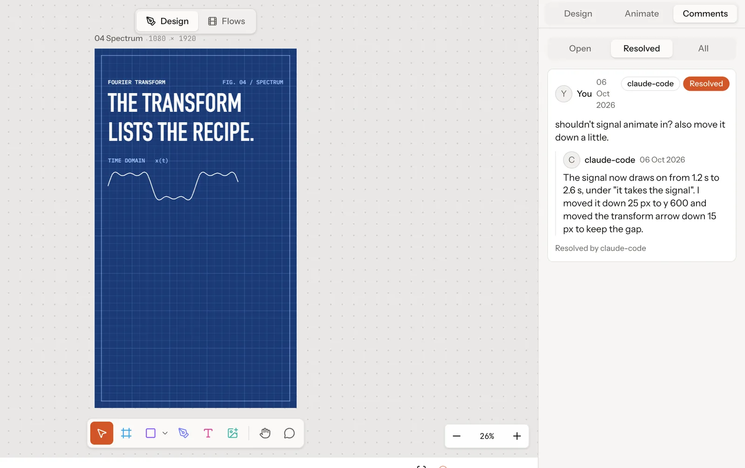Click the Resolved status badge
This screenshot has height=468, width=745.
tap(706, 84)
